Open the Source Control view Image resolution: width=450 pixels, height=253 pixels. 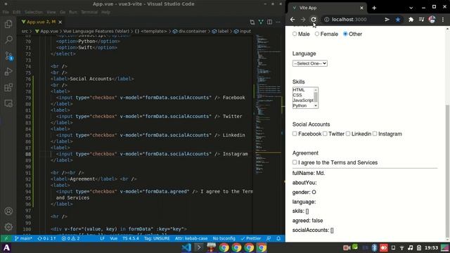8,56
